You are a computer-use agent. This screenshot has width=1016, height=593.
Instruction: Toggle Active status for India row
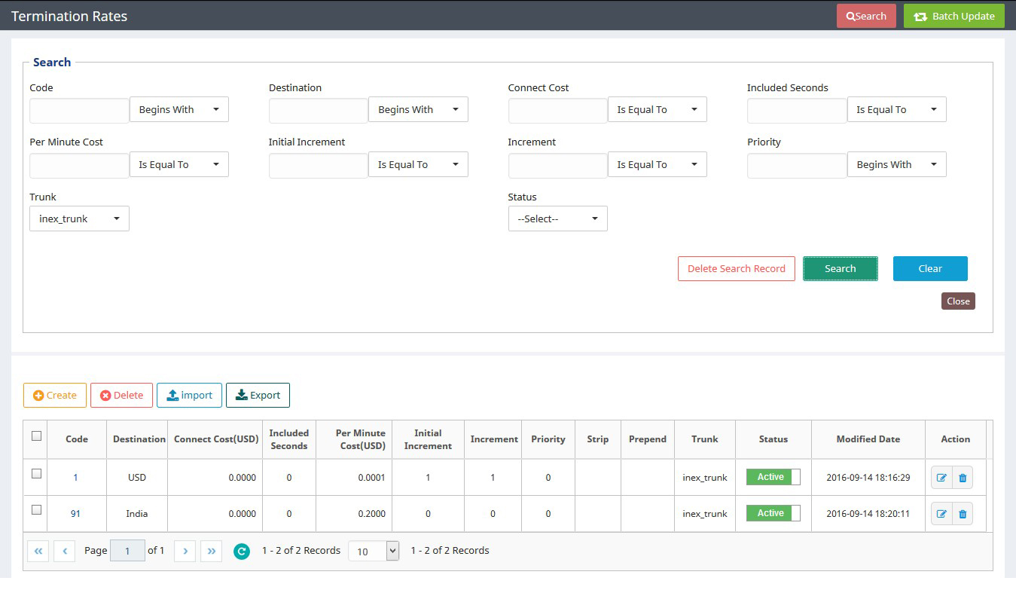tap(773, 513)
